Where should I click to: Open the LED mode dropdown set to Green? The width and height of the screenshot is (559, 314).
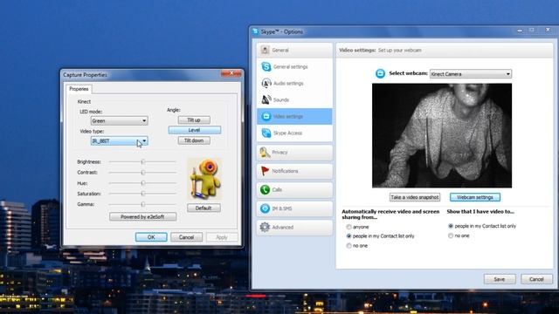[x=119, y=120]
